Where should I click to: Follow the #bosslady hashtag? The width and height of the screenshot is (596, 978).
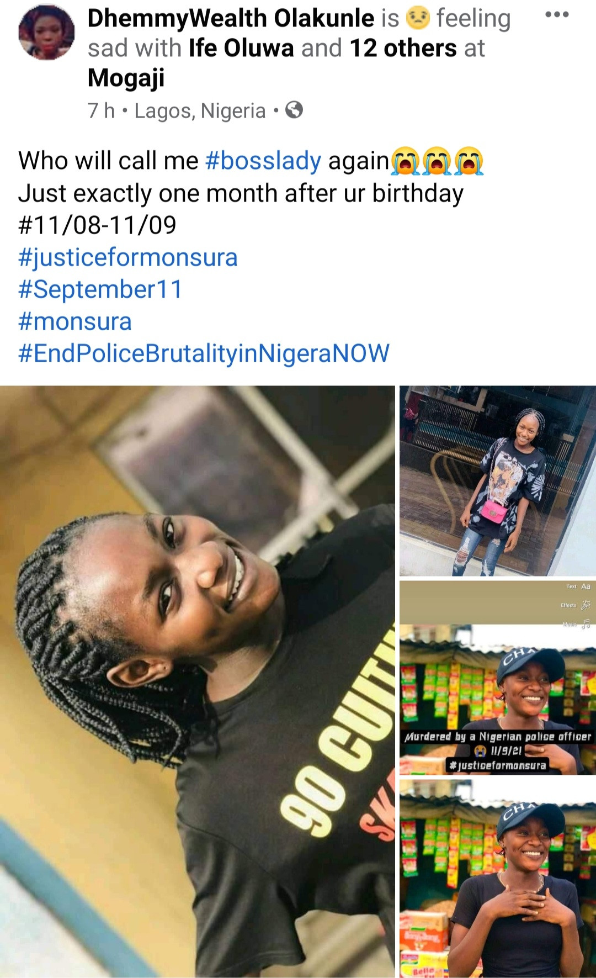pyautogui.click(x=263, y=161)
